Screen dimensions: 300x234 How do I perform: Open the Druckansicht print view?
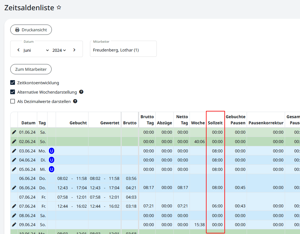pyautogui.click(x=31, y=30)
